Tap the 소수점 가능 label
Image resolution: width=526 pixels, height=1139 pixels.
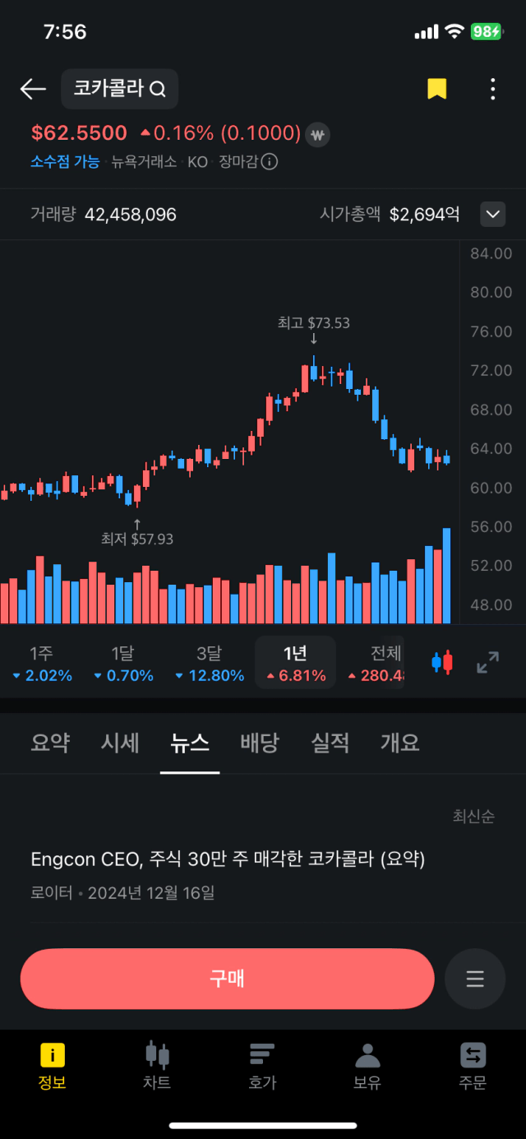point(65,162)
